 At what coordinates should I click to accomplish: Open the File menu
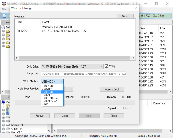[4, 9]
